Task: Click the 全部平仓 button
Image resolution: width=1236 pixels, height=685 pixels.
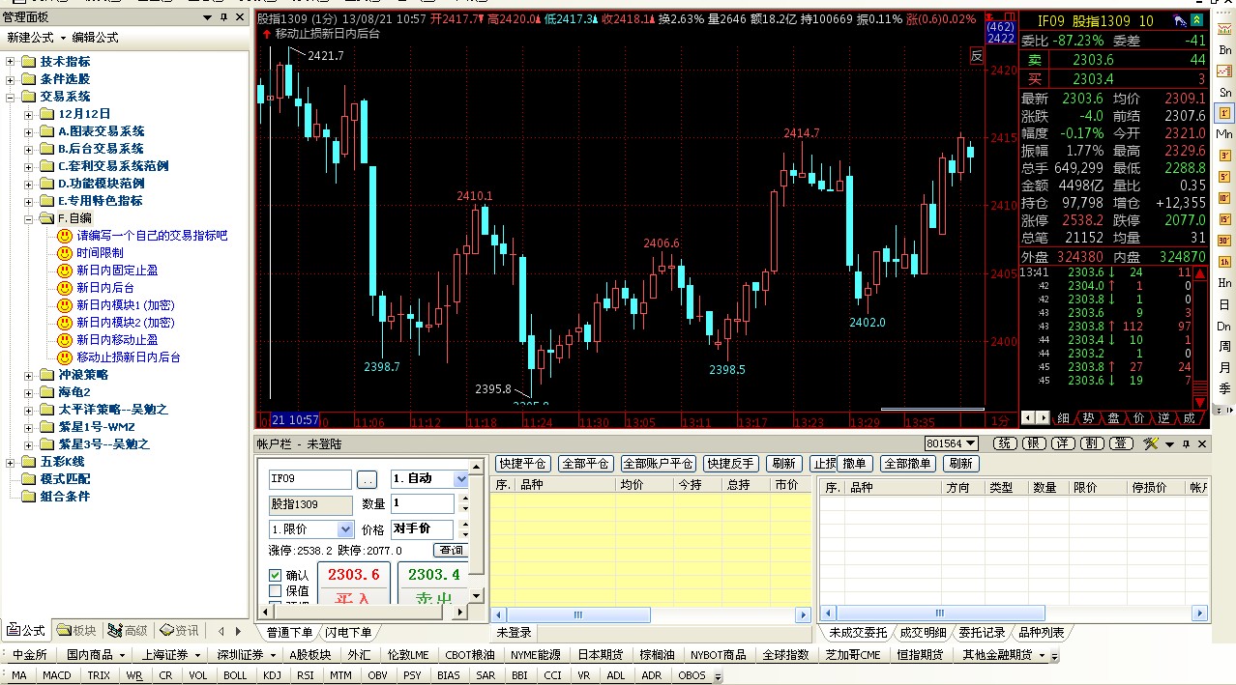Action: point(585,464)
